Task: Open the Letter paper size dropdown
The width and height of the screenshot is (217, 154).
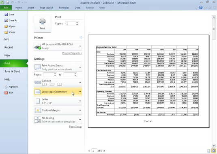Action: pos(58,101)
